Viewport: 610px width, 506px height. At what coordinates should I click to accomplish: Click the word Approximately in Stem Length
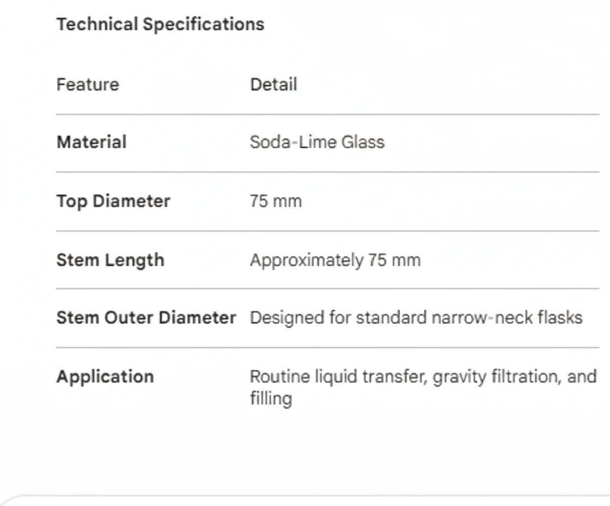click(306, 260)
